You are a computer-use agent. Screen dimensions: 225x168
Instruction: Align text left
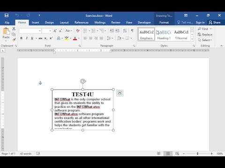(x=85, y=38)
